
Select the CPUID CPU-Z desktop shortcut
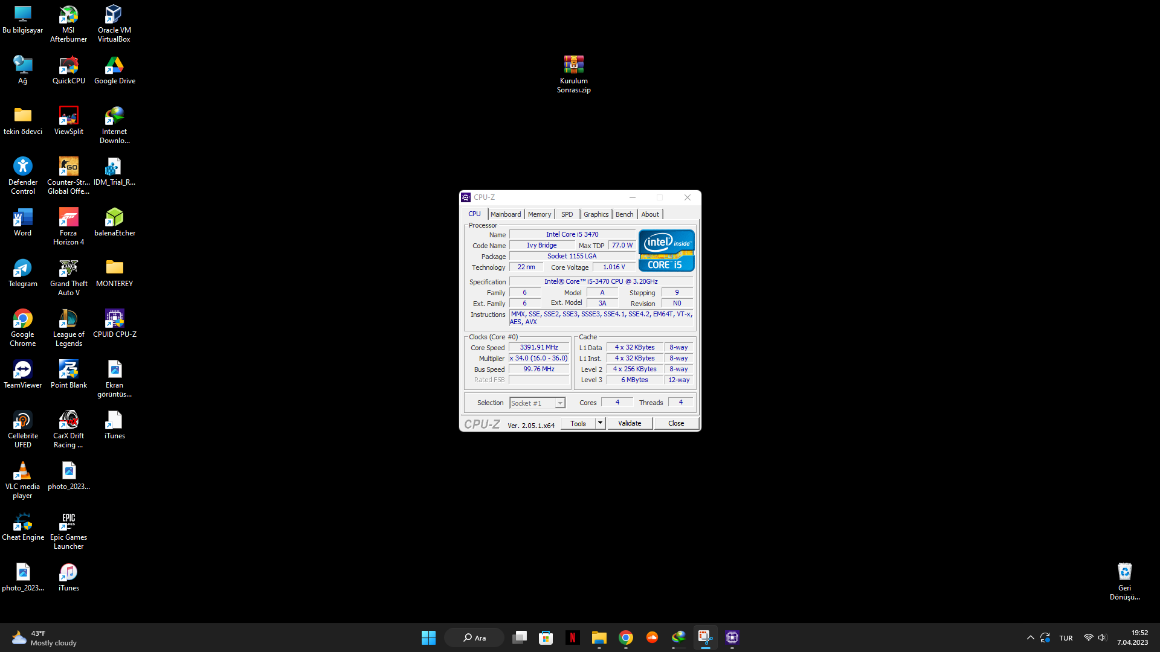[x=114, y=320]
